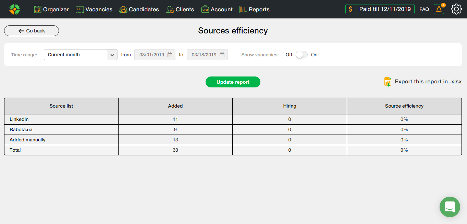
Task: Click the green app logo icon
Action: [15, 9]
